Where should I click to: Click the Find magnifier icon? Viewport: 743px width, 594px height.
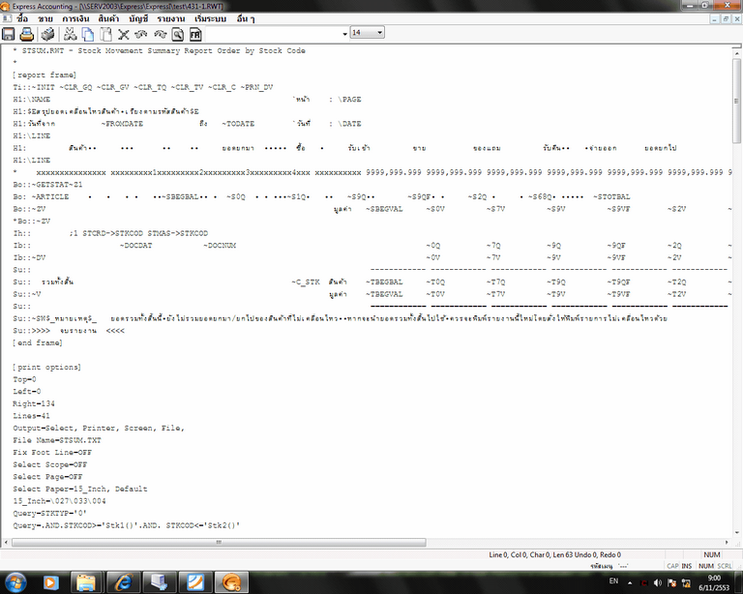[x=178, y=34]
